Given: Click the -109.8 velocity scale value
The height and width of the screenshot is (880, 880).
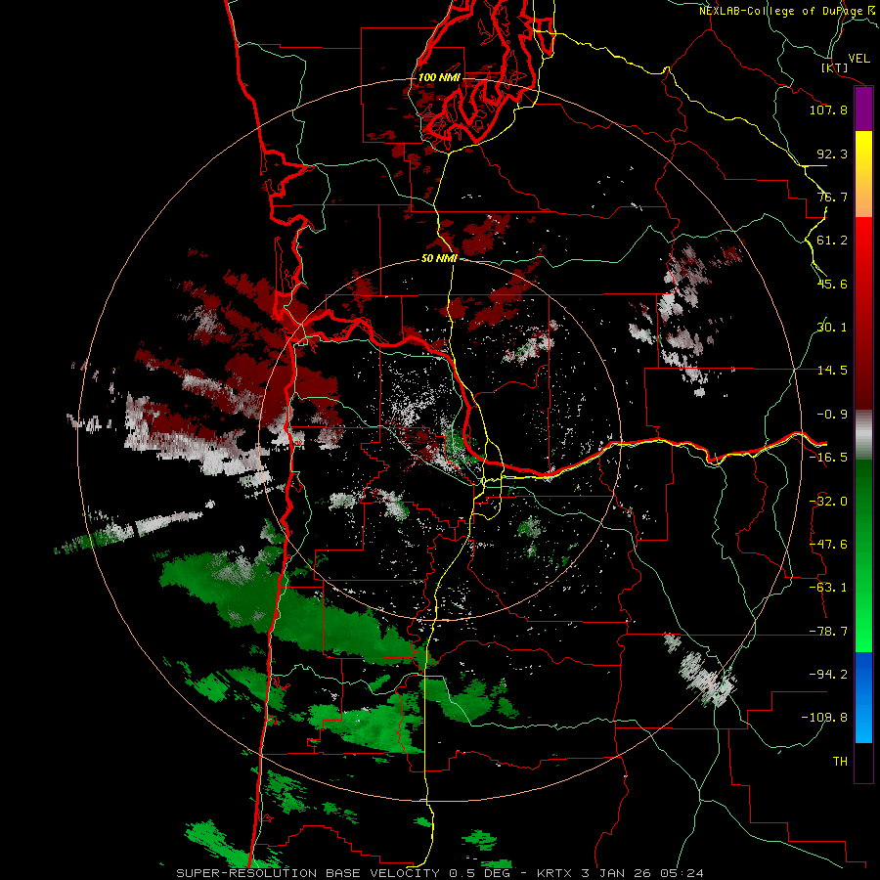Looking at the screenshot, I should (824, 718).
